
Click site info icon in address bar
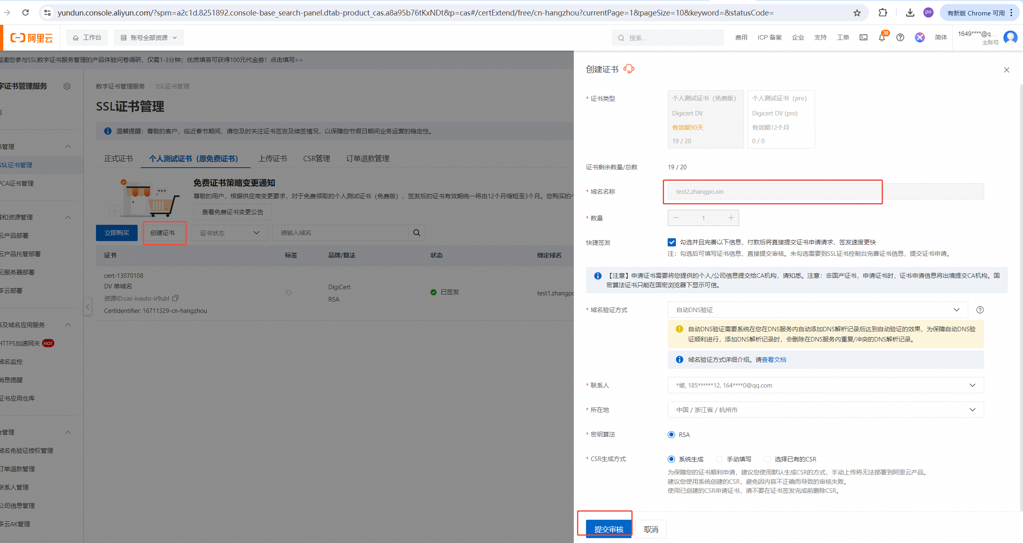tap(48, 13)
